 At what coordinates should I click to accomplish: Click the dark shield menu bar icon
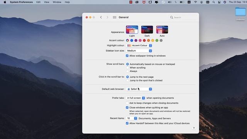[150, 2]
